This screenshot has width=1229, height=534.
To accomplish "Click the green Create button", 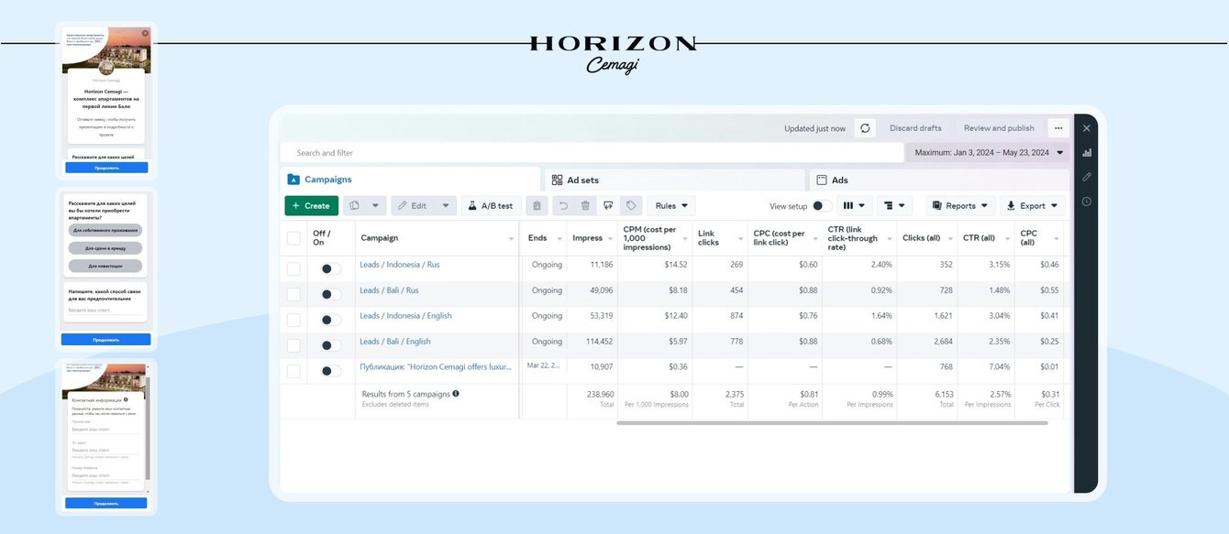I will point(311,206).
